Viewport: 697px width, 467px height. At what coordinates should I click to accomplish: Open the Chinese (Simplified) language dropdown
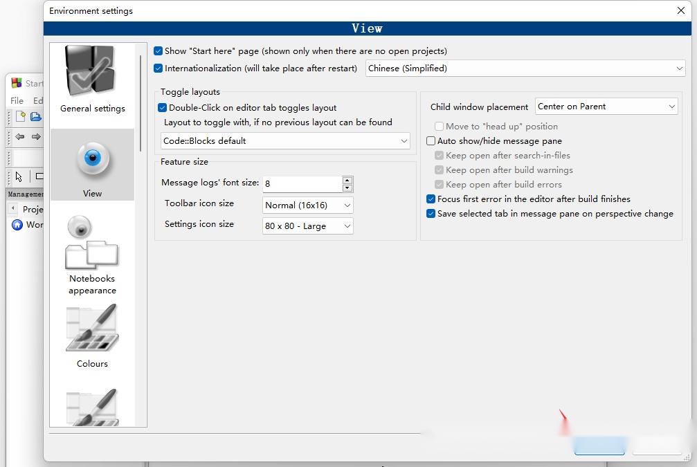coord(525,68)
